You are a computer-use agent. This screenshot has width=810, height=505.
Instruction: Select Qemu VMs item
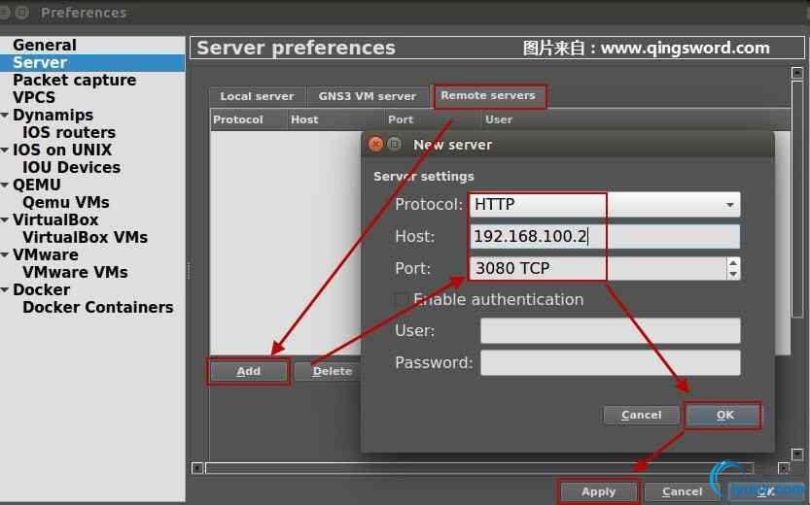65,202
